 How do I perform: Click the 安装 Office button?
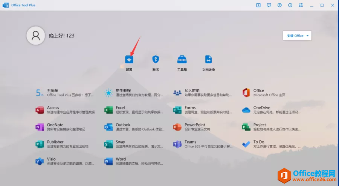point(297,36)
